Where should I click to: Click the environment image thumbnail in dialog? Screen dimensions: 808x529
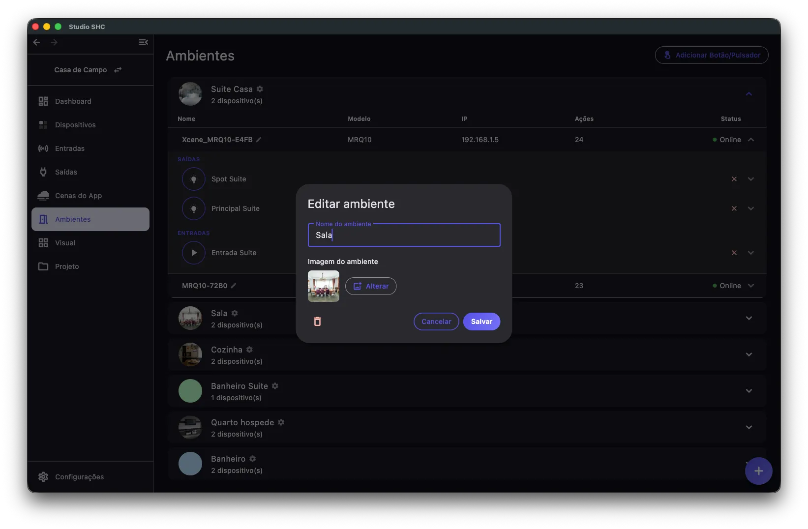pyautogui.click(x=324, y=286)
